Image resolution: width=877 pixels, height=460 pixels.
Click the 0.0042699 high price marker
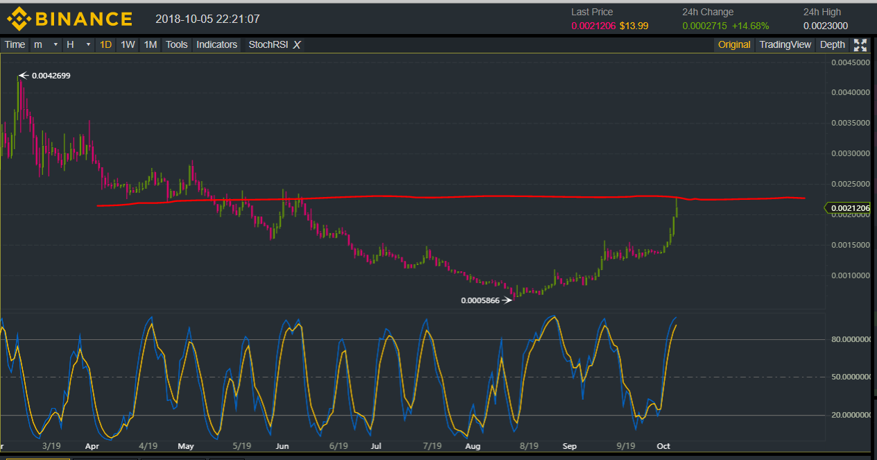click(51, 76)
